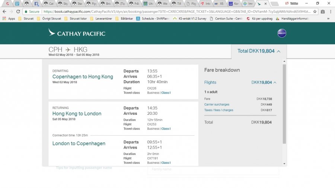
Task: Click the oneworld alliance icon
Action: pos(282,33)
